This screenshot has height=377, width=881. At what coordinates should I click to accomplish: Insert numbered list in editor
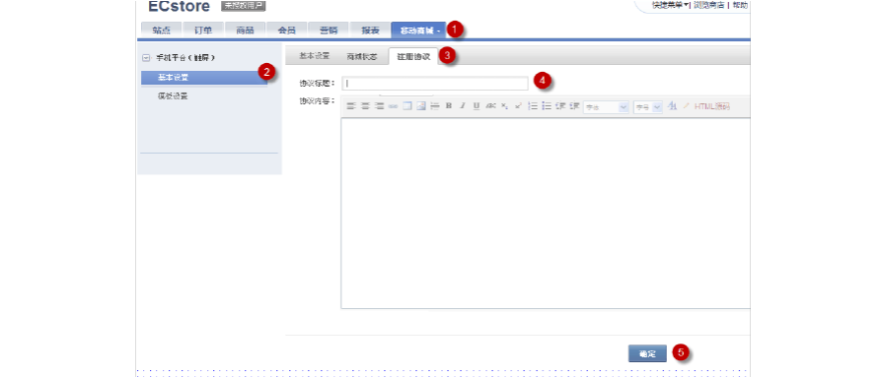point(533,106)
